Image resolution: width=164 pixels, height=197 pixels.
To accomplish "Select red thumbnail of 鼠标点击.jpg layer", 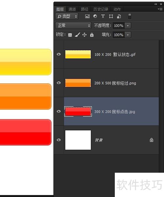I will (x=78, y=111).
